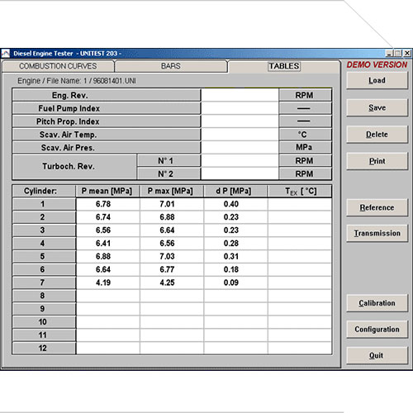Image resolution: width=413 pixels, height=413 pixels.
Task: Open the Reference button
Action: coord(377,207)
